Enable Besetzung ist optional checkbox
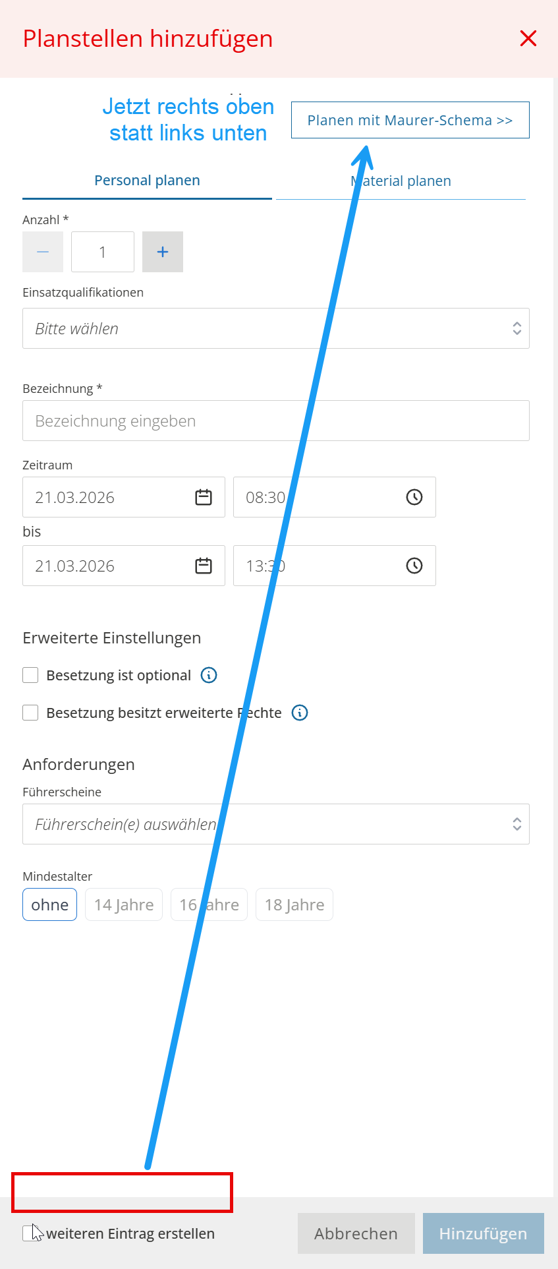Screen dimensions: 558x1269 click(x=30, y=675)
